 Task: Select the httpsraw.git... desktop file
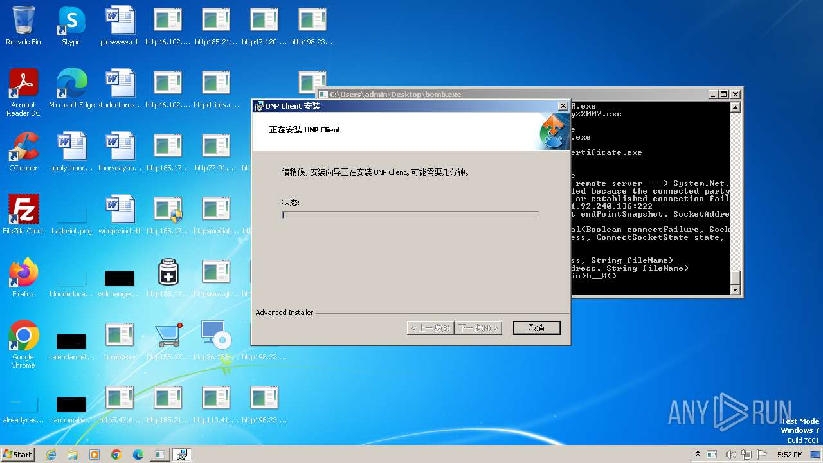tap(216, 278)
